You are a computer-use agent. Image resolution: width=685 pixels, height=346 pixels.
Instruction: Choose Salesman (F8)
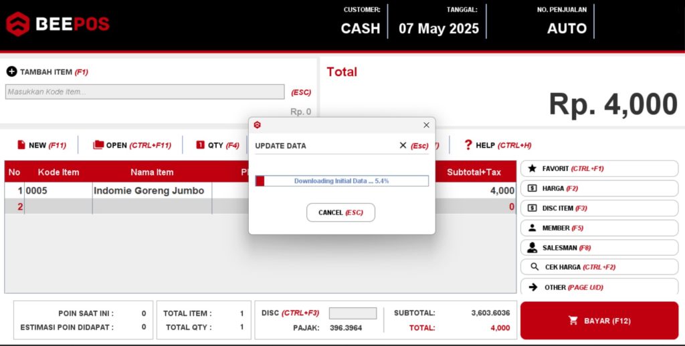599,247
